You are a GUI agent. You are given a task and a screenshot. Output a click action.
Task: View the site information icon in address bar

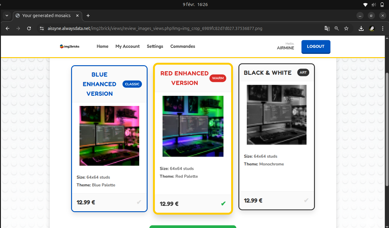[42, 28]
